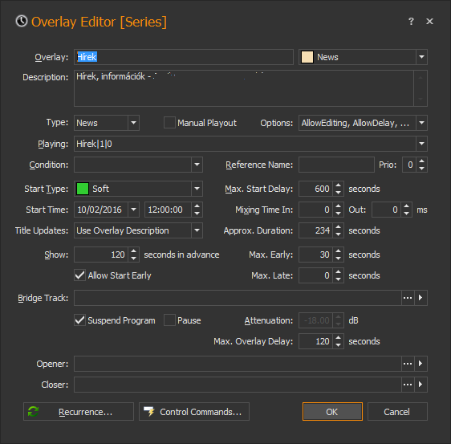This screenshot has height=444, width=451.
Task: Click the clock icon in title
Action: coord(22,22)
